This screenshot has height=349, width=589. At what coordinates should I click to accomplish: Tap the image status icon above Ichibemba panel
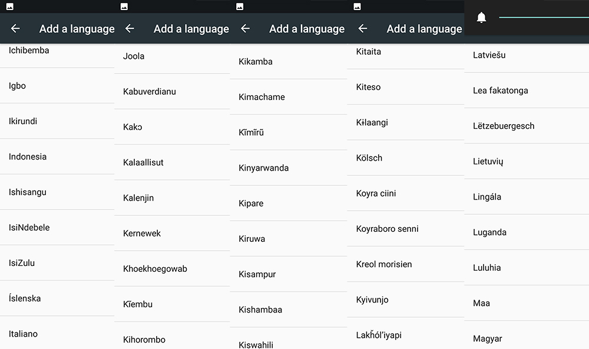click(x=9, y=6)
